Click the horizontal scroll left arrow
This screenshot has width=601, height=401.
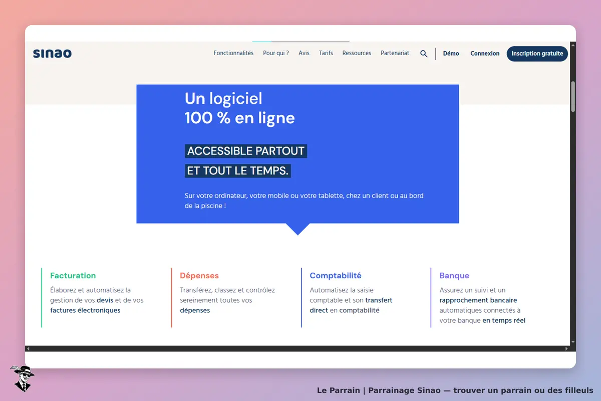pos(28,348)
